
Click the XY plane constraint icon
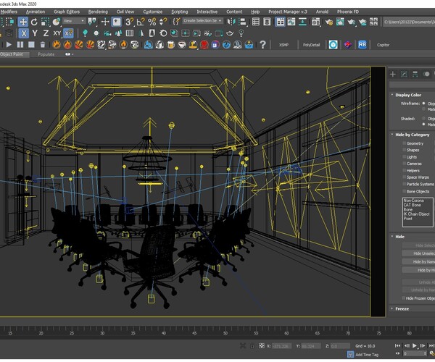coord(57,33)
